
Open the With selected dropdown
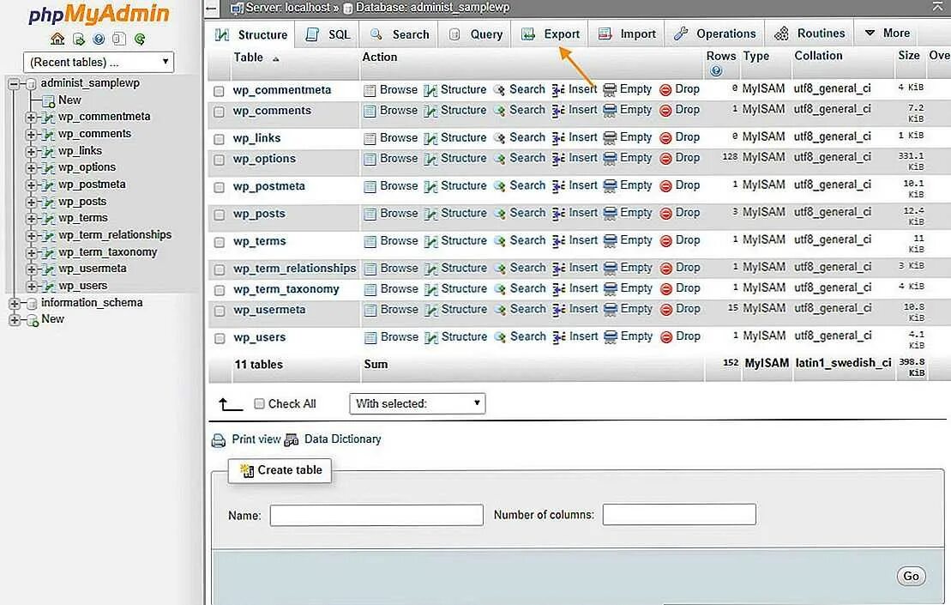pyautogui.click(x=418, y=403)
